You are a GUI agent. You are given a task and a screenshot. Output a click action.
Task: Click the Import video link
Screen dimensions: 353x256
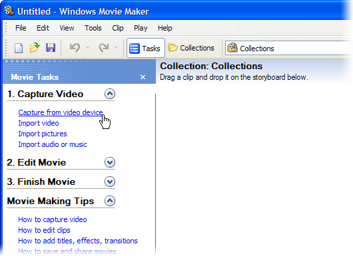(x=39, y=123)
